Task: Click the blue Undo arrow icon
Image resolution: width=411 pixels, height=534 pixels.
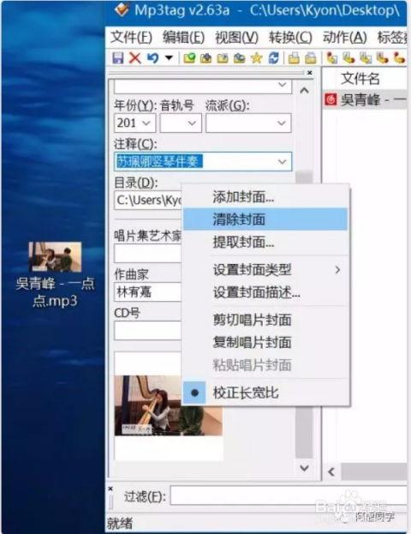Action: (x=152, y=58)
